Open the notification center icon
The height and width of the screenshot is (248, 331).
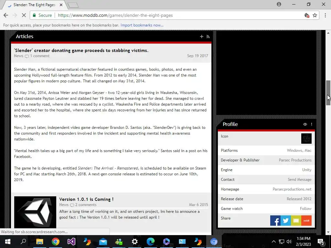(321, 242)
